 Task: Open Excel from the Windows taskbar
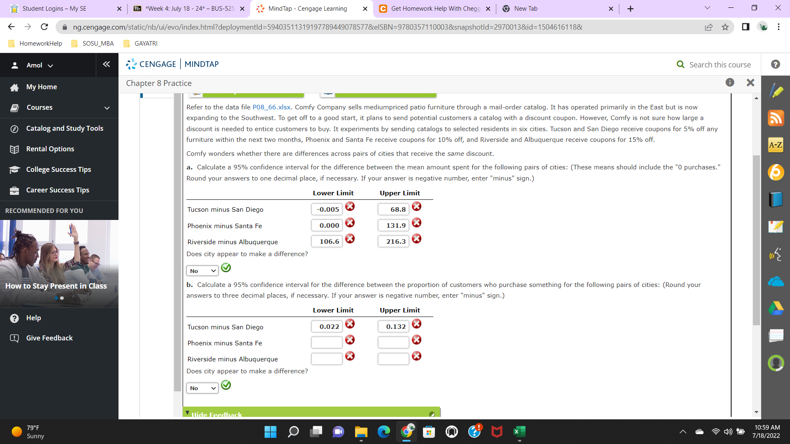[x=519, y=432]
